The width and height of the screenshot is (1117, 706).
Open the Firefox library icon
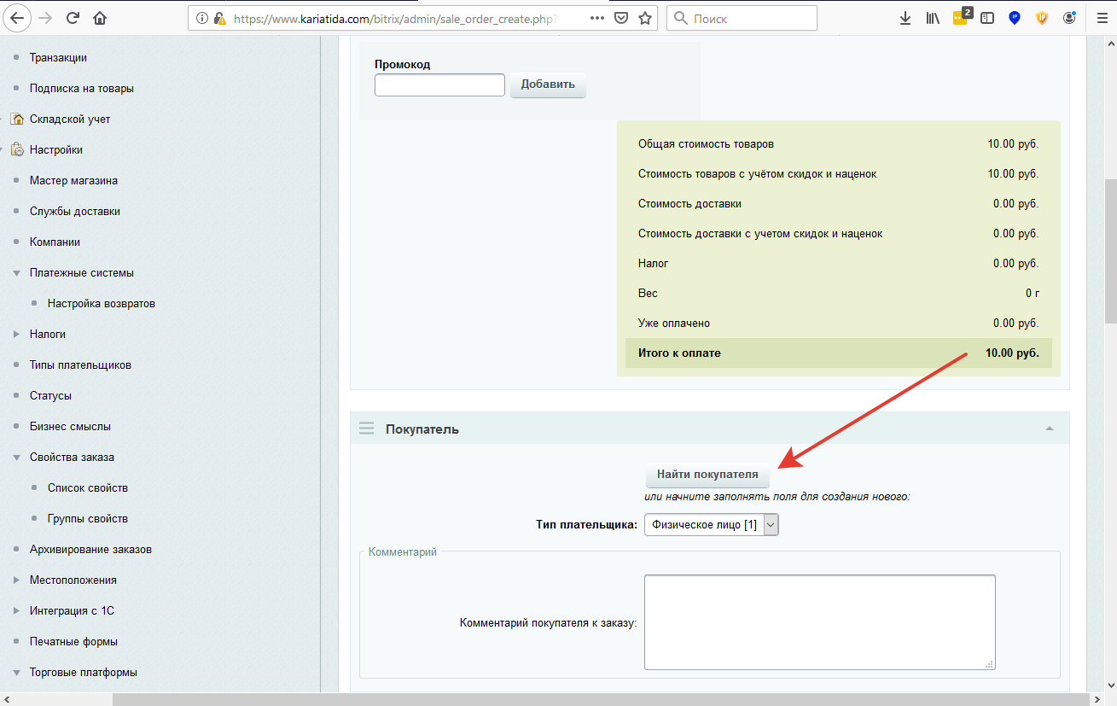[933, 18]
